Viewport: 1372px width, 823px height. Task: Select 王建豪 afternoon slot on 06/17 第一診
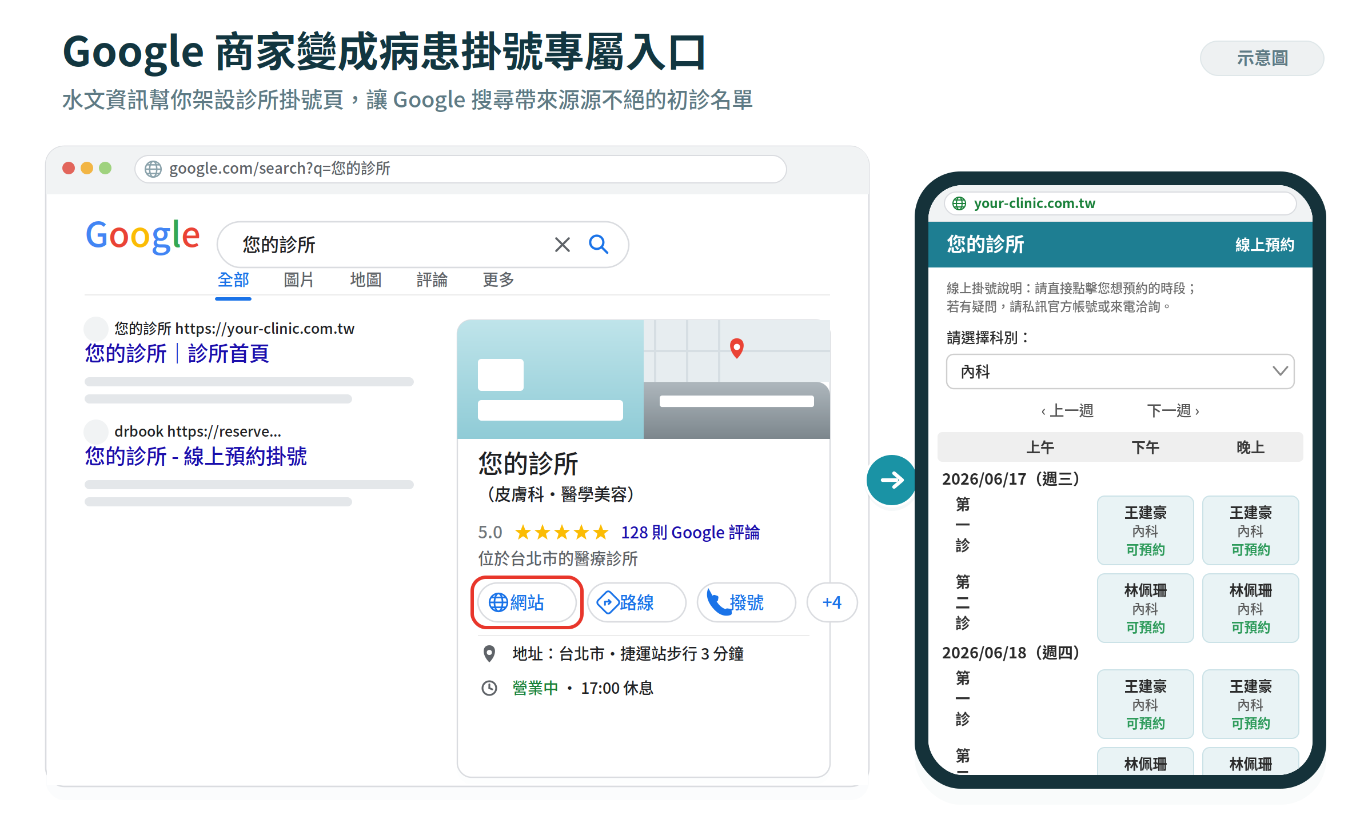(x=1146, y=530)
